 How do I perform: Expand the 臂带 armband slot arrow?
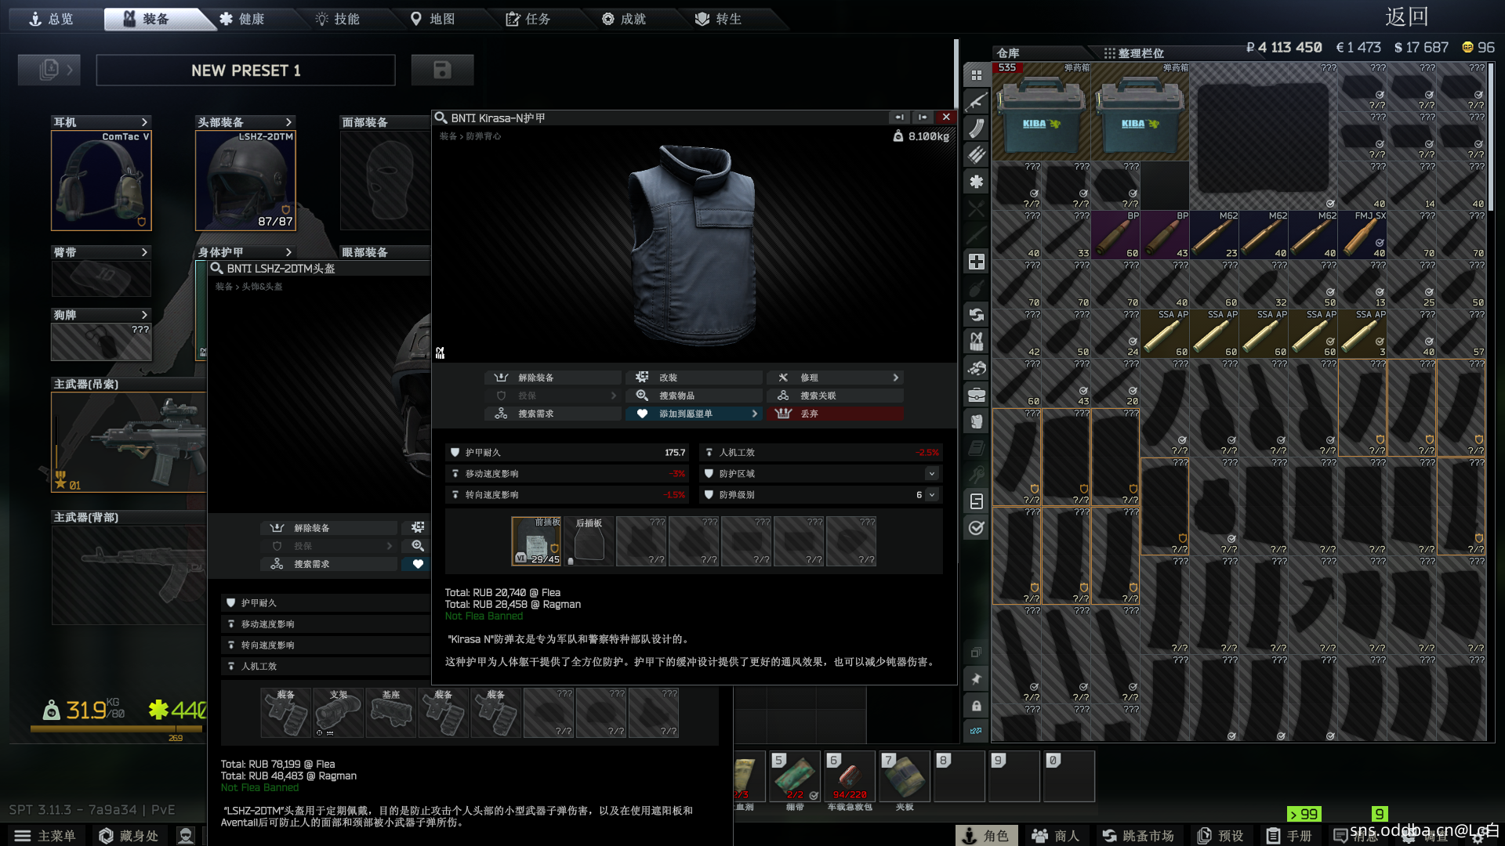[144, 252]
